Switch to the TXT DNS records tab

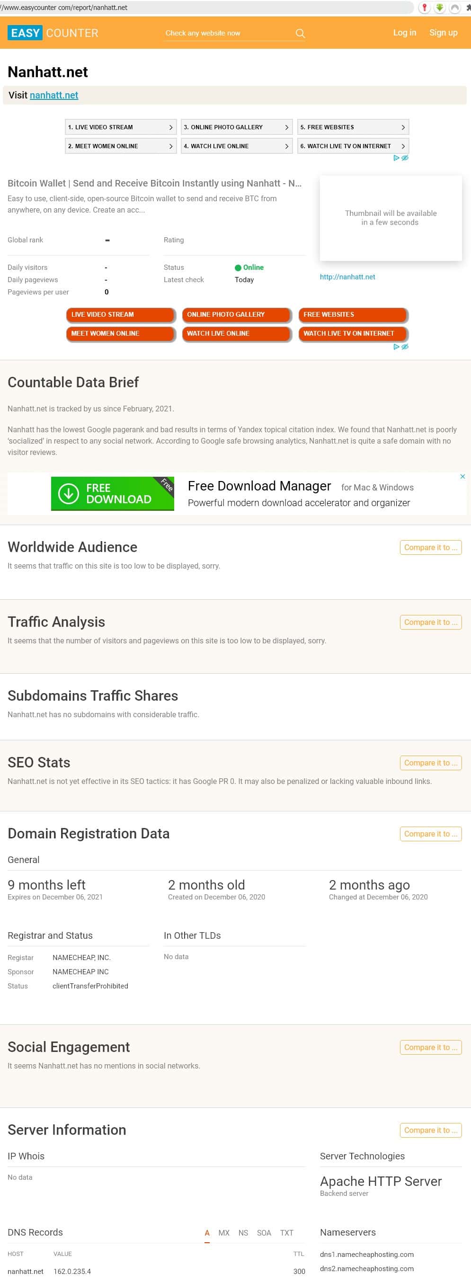pos(286,1233)
